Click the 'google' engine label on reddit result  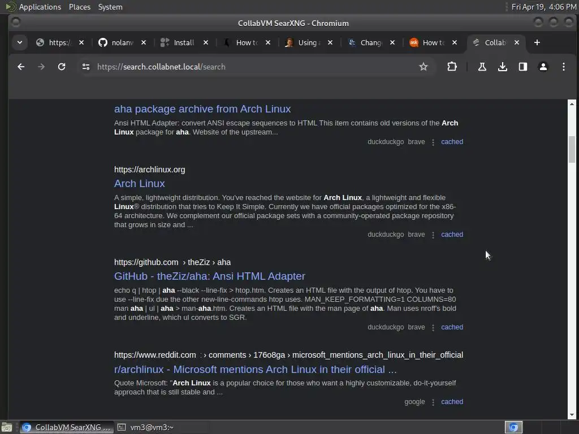click(x=414, y=402)
